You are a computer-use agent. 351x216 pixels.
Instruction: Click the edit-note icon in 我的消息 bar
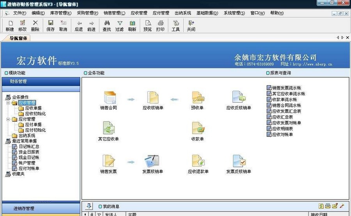coord(335,206)
